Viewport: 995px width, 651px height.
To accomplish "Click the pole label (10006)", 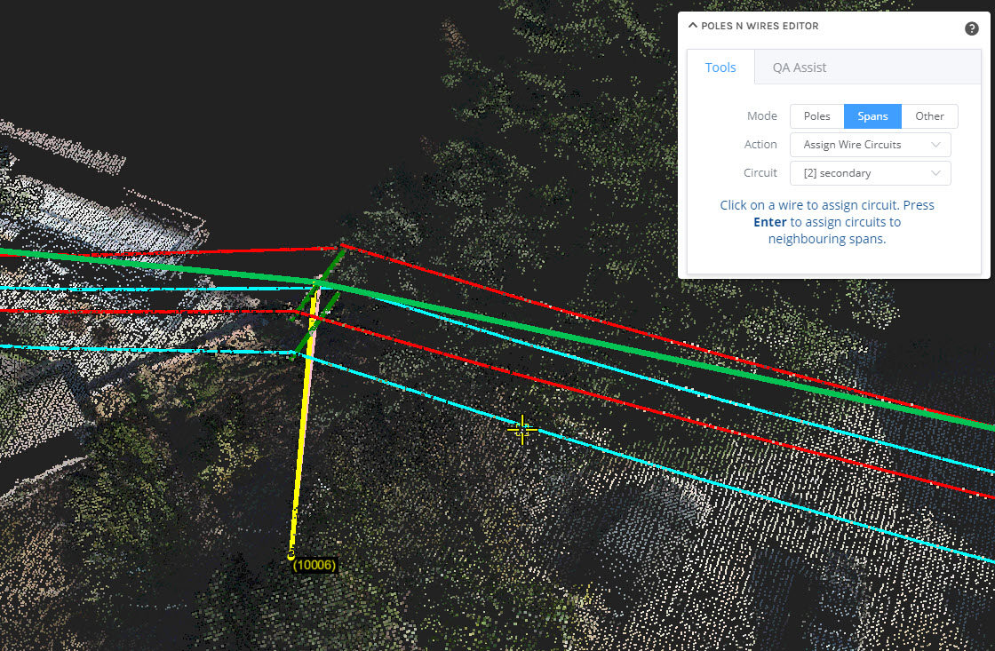I will pyautogui.click(x=314, y=565).
